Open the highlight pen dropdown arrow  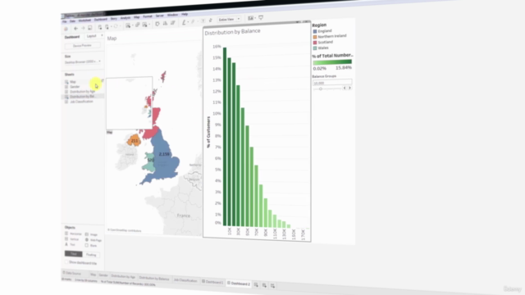pos(188,22)
